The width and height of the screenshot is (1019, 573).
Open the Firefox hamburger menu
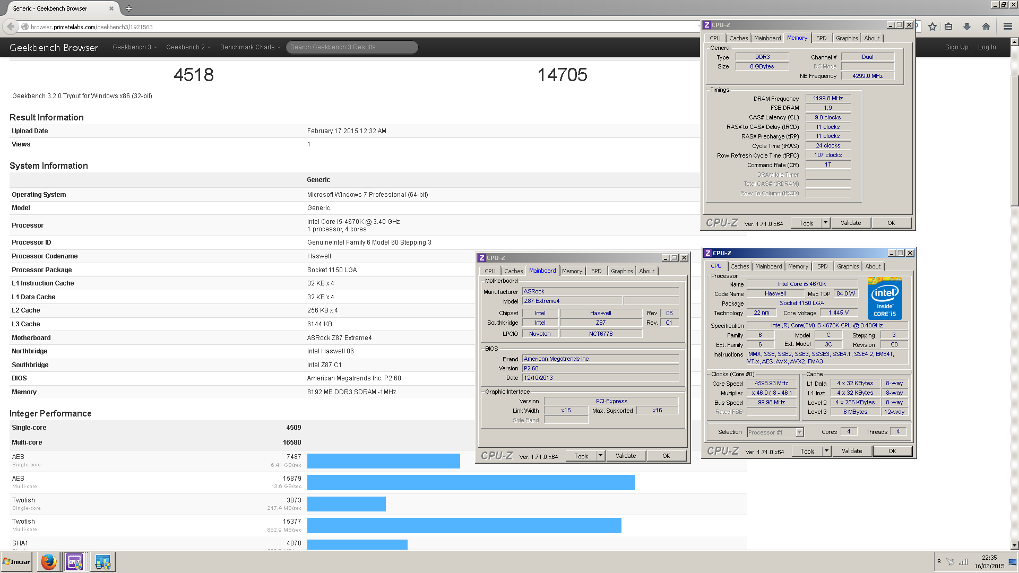click(x=1008, y=27)
